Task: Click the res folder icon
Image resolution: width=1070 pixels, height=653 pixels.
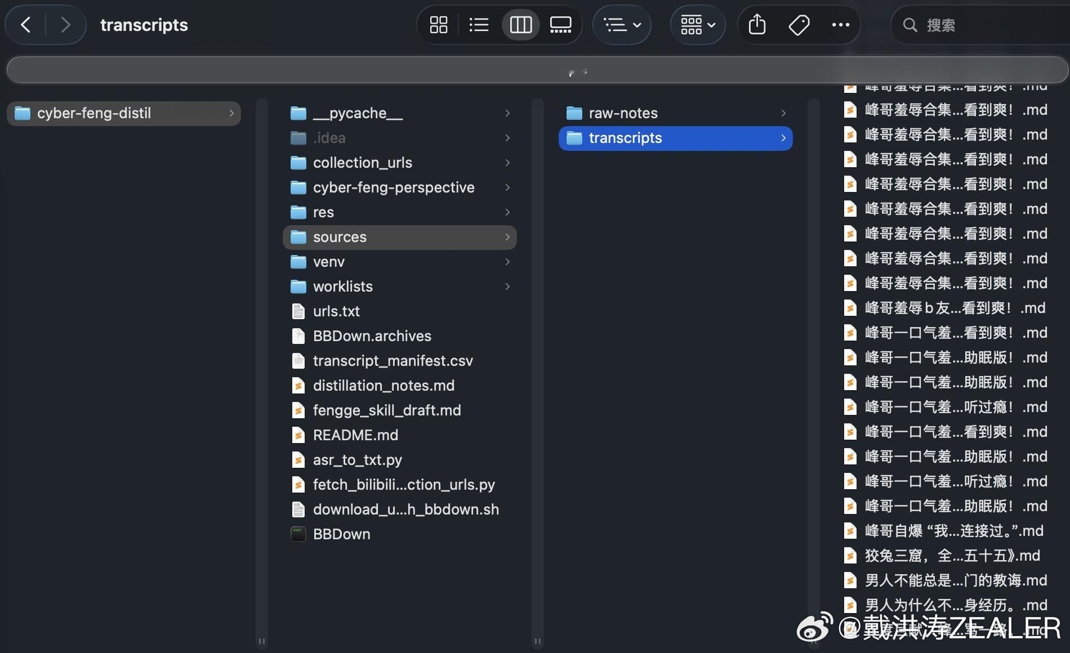Action: click(x=298, y=212)
